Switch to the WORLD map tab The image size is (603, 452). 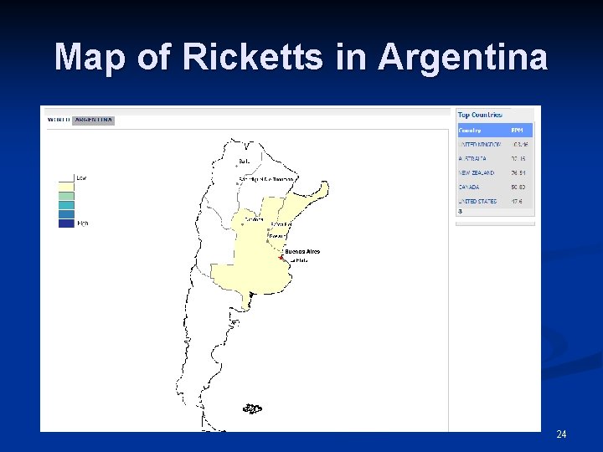coord(59,120)
